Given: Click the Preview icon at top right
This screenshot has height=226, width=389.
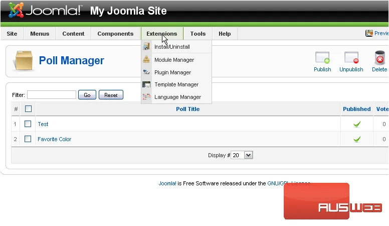Looking at the screenshot, I should coord(369,33).
